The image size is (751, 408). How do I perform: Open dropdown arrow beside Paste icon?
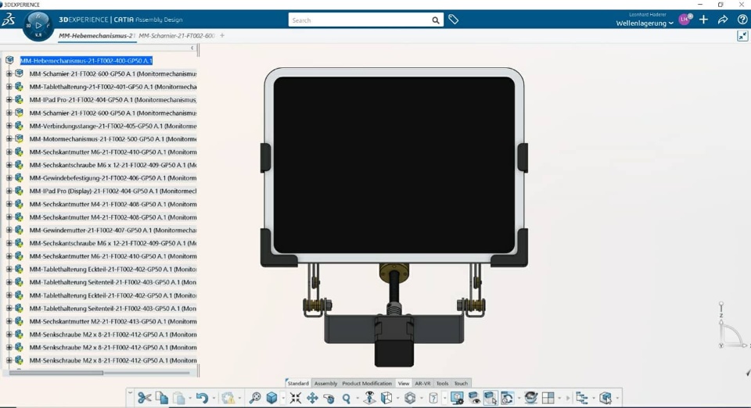coord(190,398)
